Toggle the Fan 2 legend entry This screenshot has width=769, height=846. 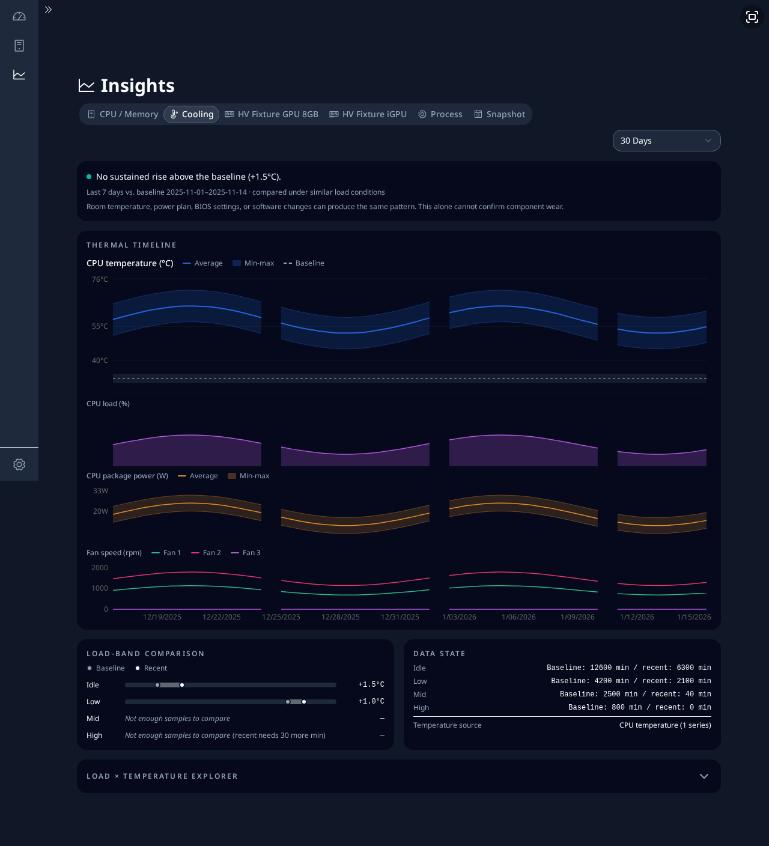(x=206, y=553)
